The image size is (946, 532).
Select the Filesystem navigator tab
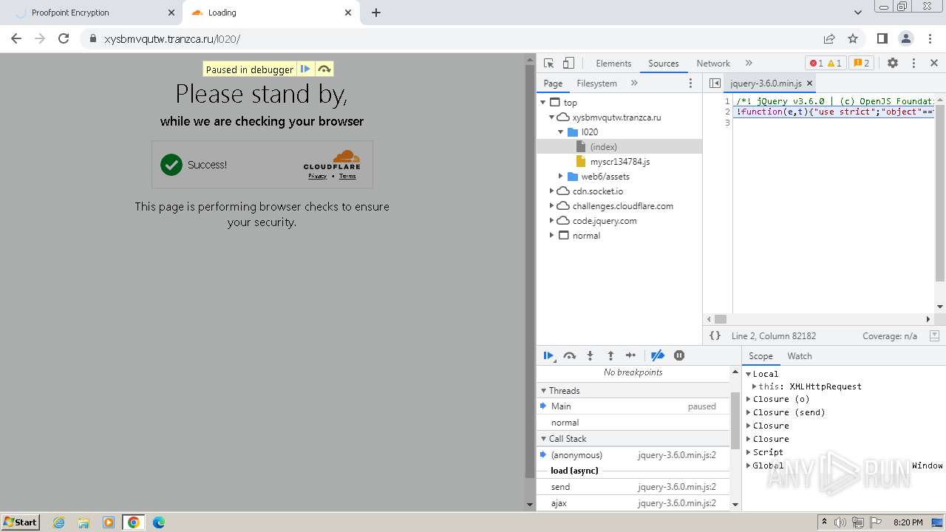click(x=596, y=83)
